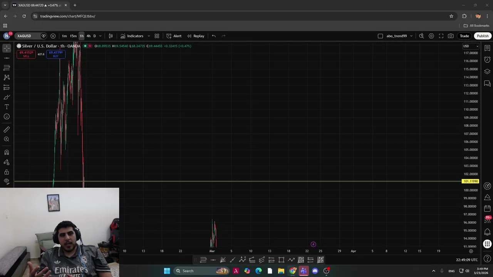Select the crosshair cursor tool
Screen dimensions: 493x277
(x=7, y=48)
